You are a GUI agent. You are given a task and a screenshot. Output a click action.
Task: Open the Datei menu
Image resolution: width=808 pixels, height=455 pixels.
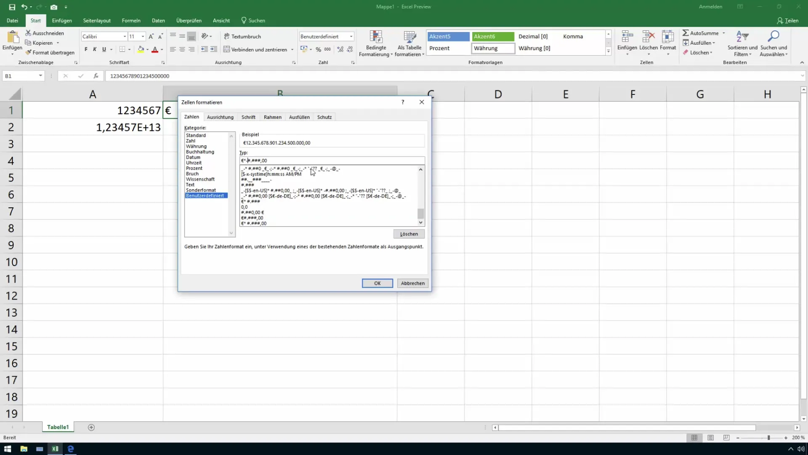point(12,20)
